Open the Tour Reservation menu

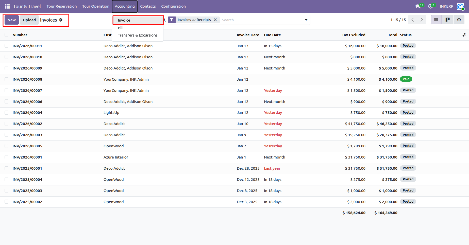pyautogui.click(x=62, y=6)
